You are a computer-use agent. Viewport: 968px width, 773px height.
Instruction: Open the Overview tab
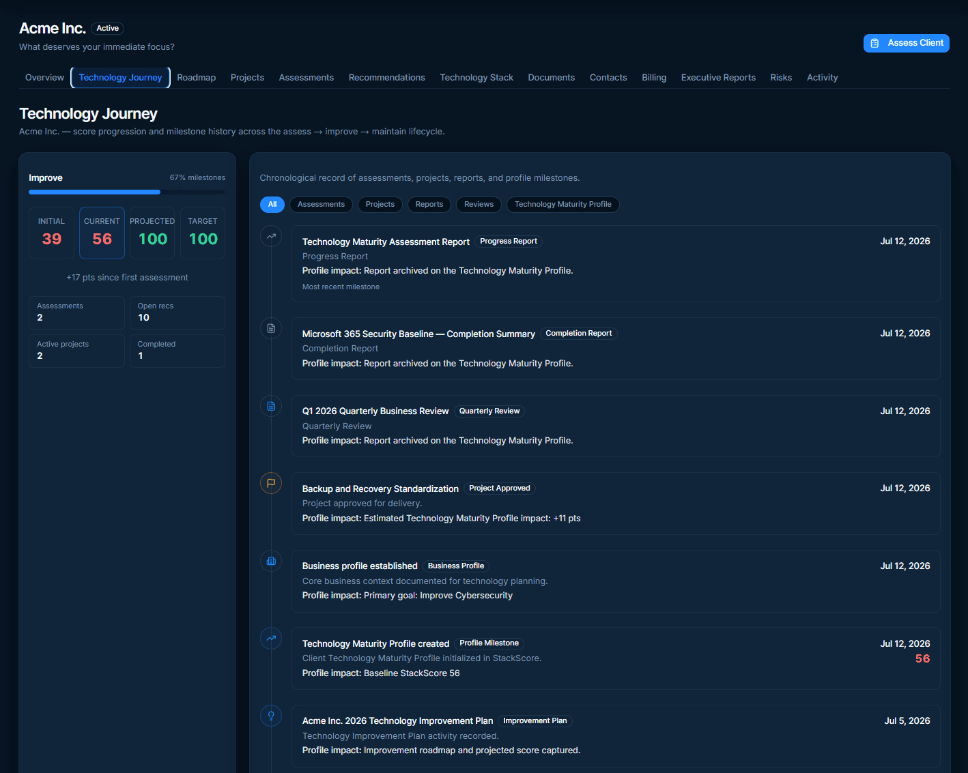(x=44, y=78)
